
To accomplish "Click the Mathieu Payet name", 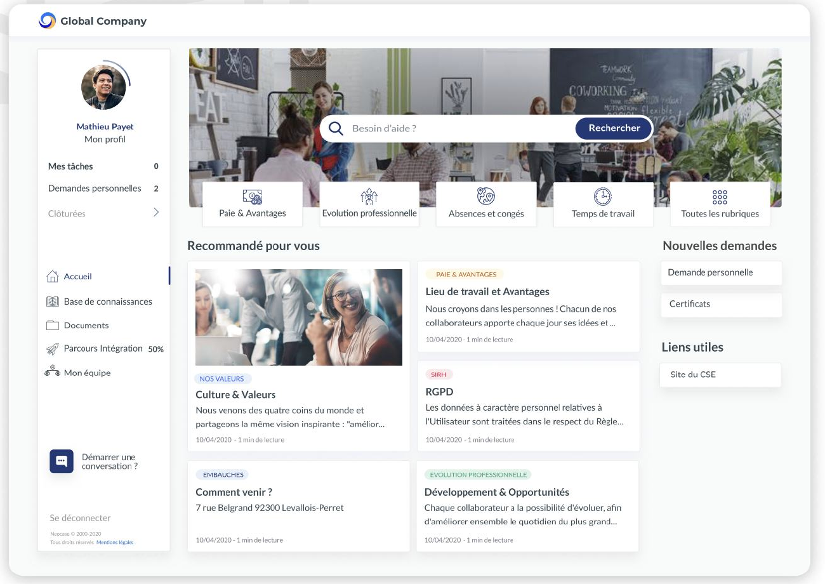I will 105,126.
